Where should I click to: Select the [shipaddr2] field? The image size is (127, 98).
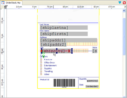pos(53,45)
